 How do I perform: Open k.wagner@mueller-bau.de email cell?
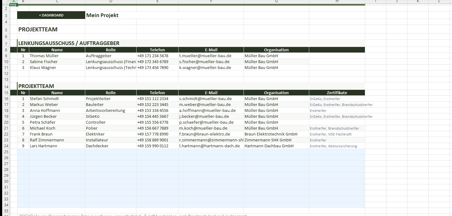(205, 67)
